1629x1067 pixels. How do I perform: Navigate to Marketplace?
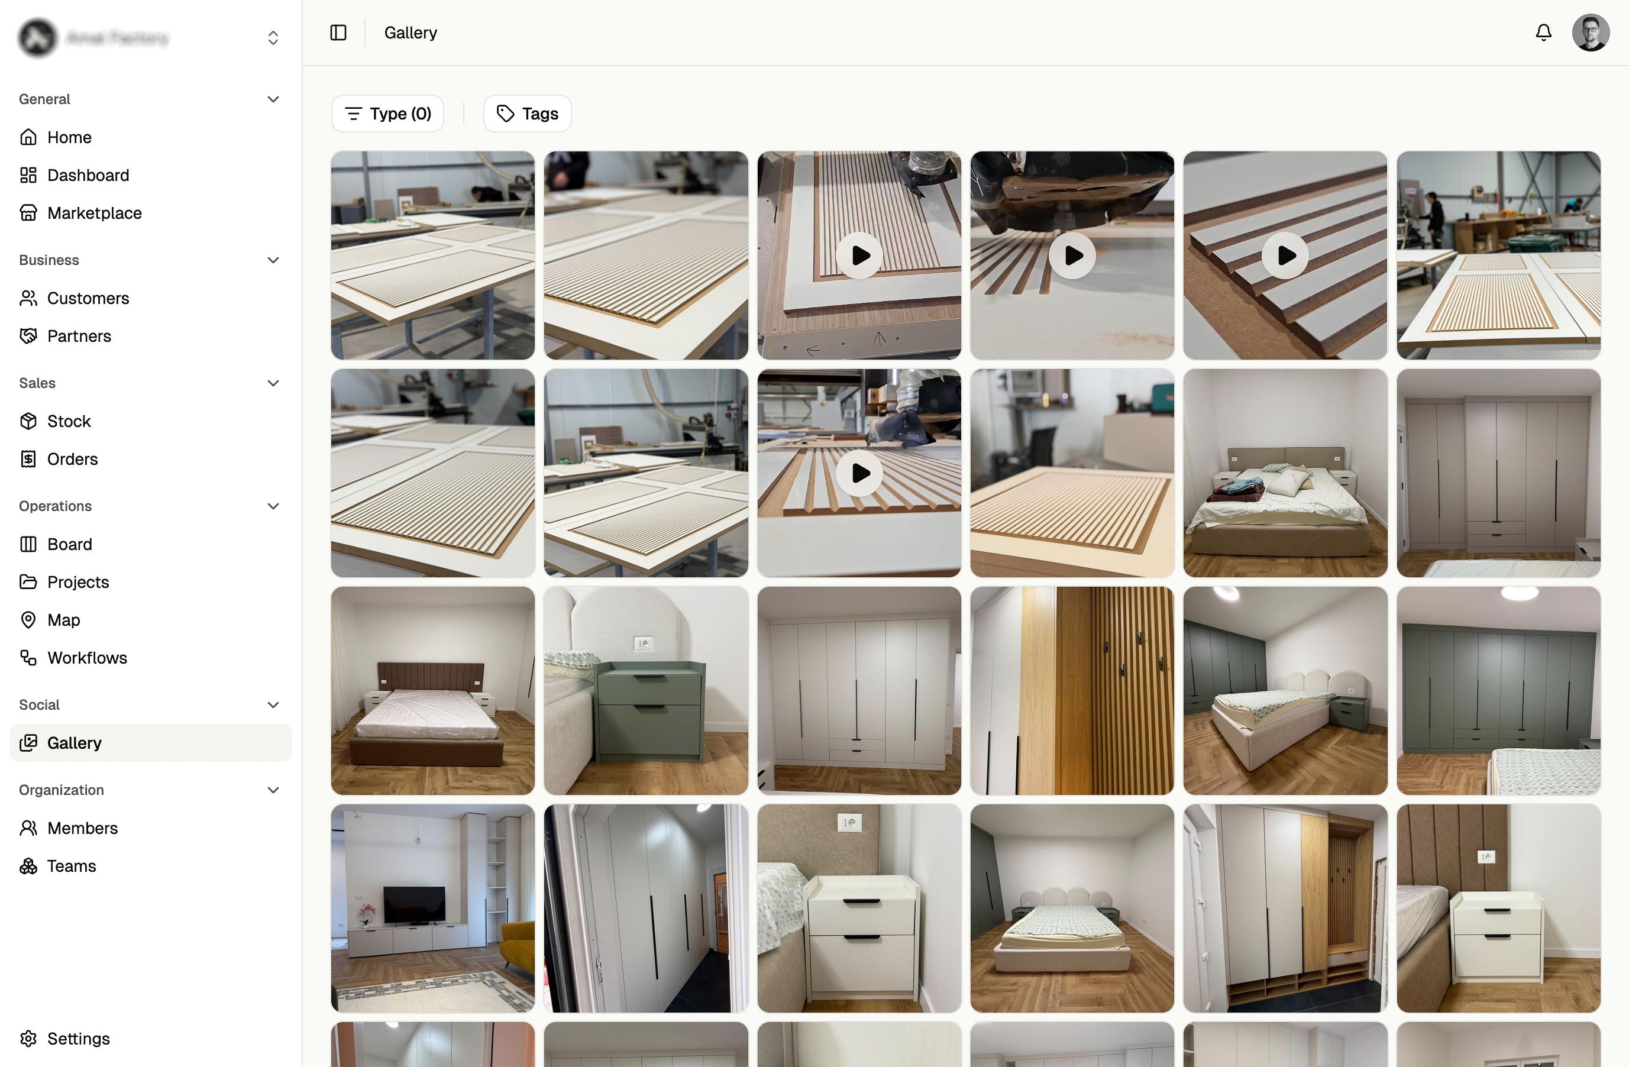151,213
